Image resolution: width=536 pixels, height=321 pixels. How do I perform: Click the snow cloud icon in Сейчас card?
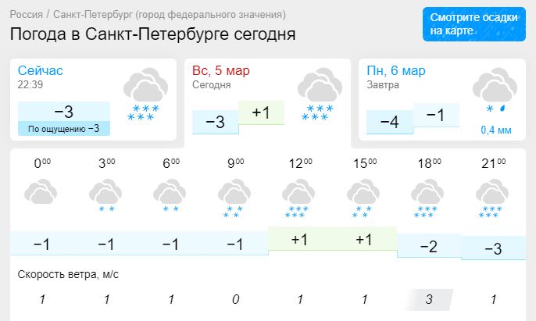145,94
